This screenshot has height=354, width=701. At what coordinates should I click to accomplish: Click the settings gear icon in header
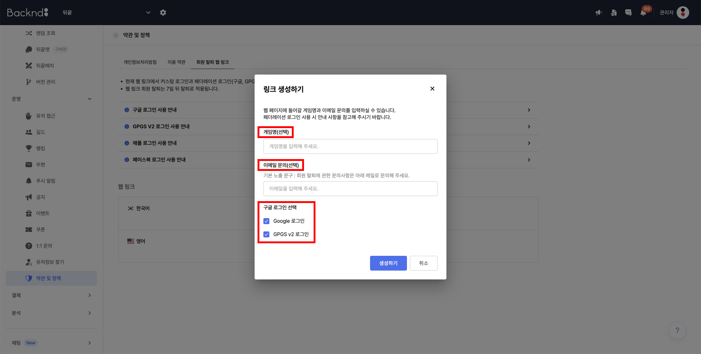[x=163, y=13]
